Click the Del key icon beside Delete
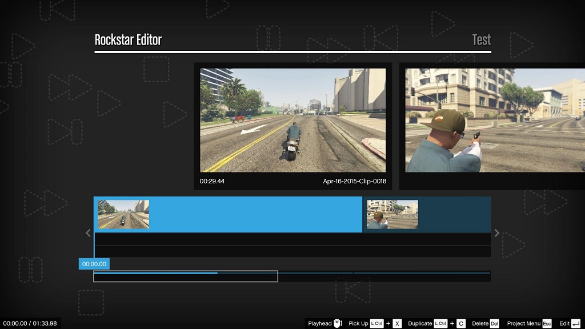The width and height of the screenshot is (585, 329). pyautogui.click(x=494, y=323)
